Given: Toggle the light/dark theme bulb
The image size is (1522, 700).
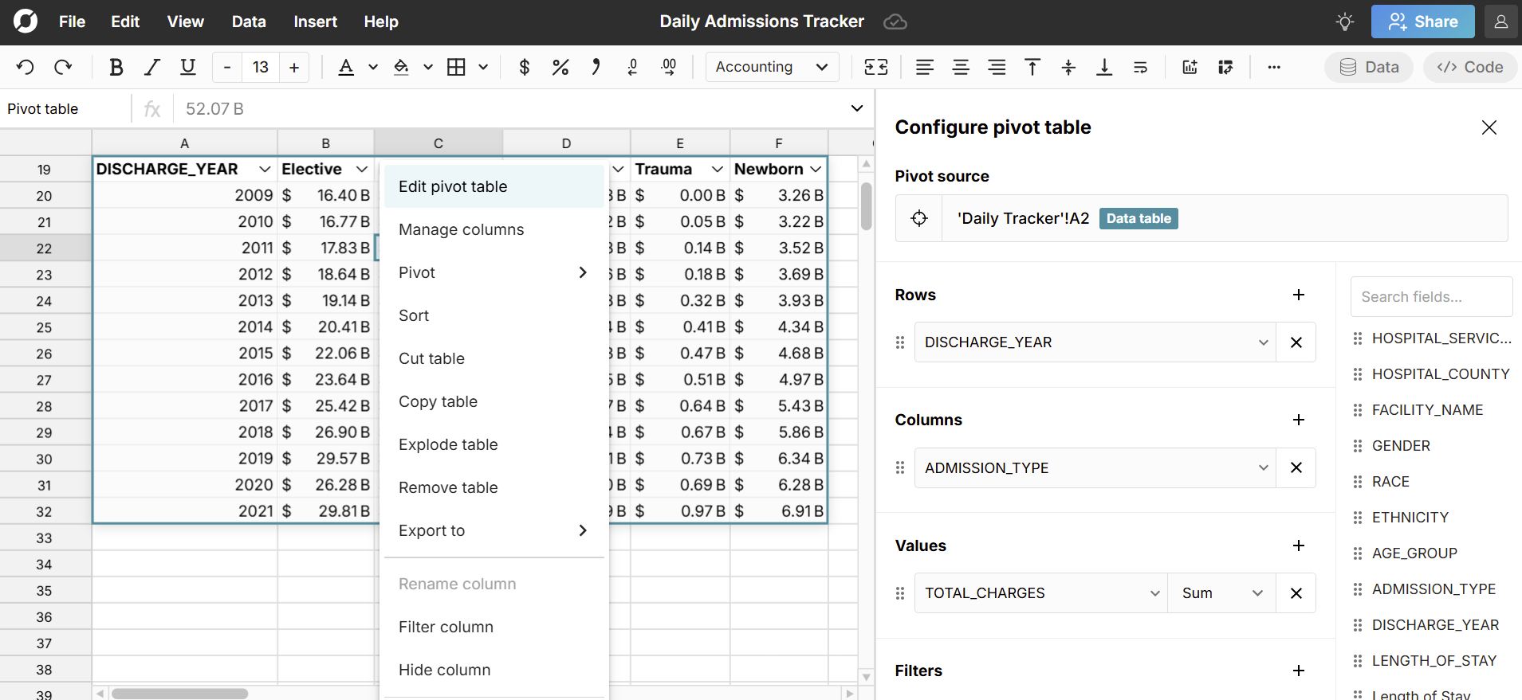Looking at the screenshot, I should coord(1344,22).
